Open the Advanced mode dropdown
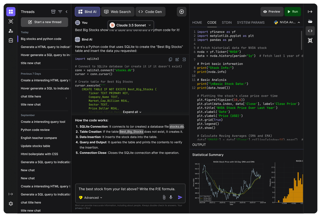Viewport: 321px width, 217px height. [90, 198]
